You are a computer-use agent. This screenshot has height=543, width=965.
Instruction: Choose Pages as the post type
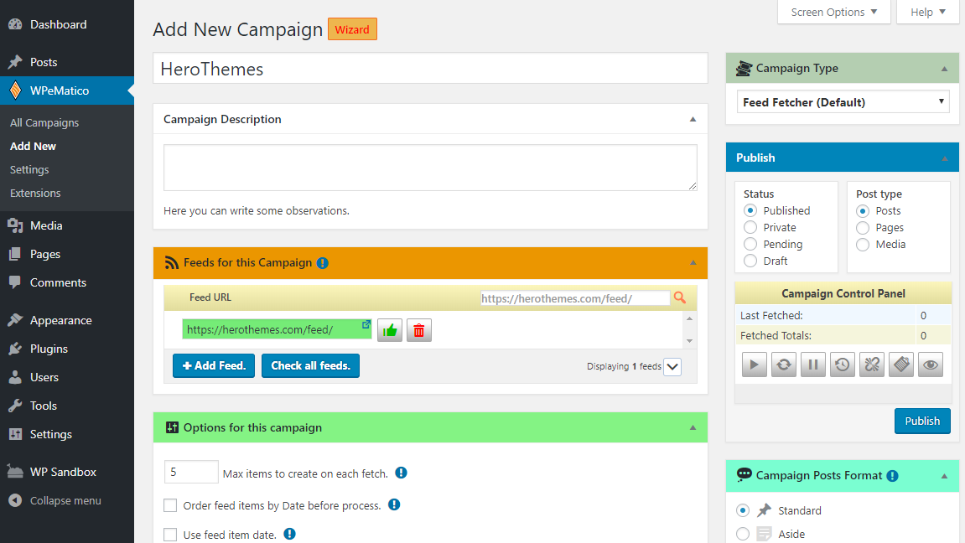[x=863, y=227]
